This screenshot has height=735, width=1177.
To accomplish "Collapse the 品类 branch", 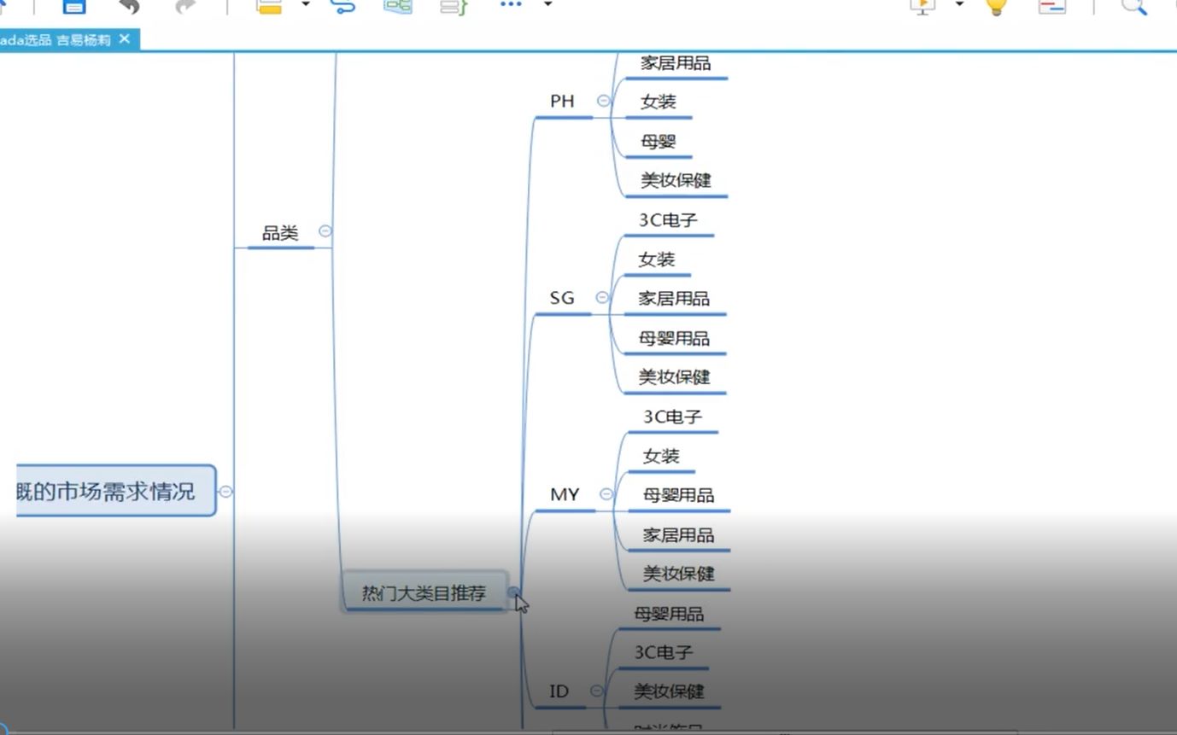I will (x=325, y=230).
